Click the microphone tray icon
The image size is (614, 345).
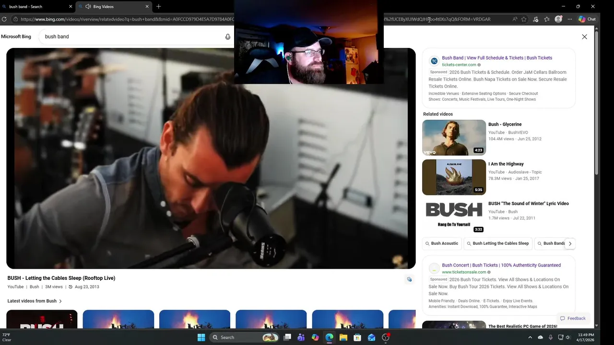[x=551, y=337]
